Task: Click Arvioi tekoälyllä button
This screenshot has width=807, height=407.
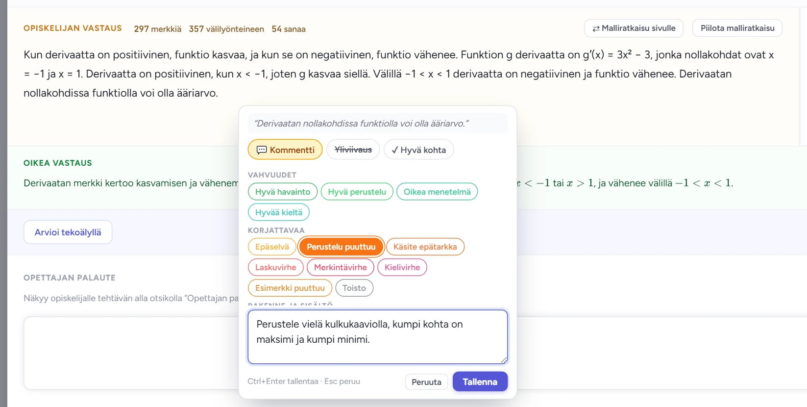Action: pos(68,232)
